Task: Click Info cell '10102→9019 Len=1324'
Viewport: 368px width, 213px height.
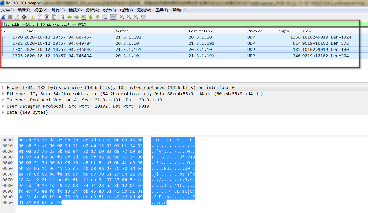Action: click(x=327, y=37)
